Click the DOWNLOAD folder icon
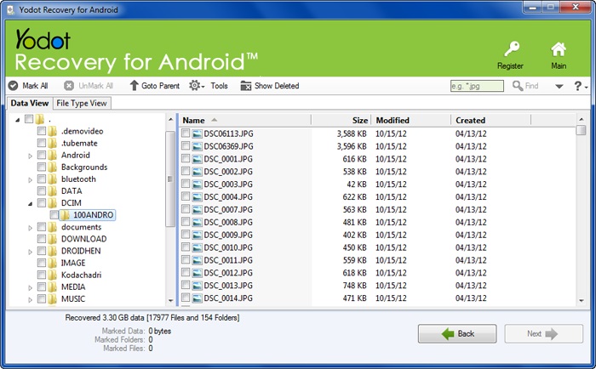This screenshot has width=596, height=369. 53,239
